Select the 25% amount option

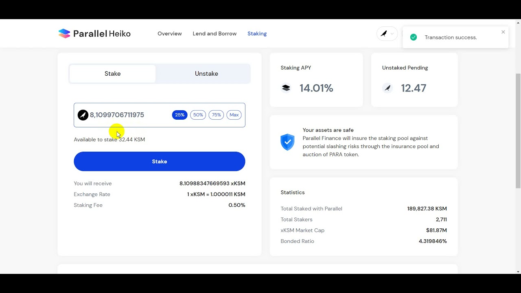[x=180, y=115]
